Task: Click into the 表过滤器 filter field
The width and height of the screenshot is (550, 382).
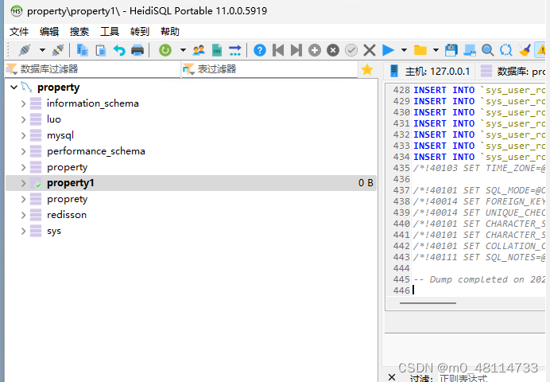Action: [x=269, y=69]
